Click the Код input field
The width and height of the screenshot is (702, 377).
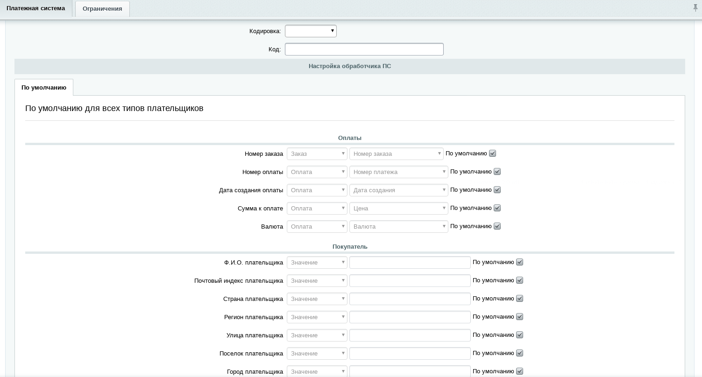coord(364,49)
